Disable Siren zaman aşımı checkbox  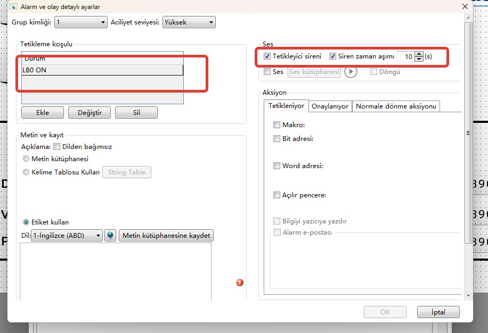(333, 56)
